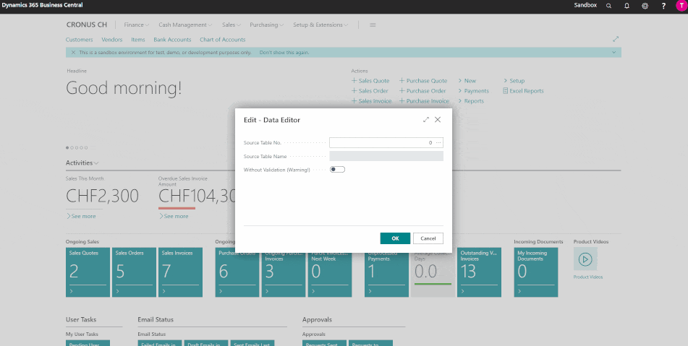Select the first headline pager dot
688x346 pixels.
(67, 147)
